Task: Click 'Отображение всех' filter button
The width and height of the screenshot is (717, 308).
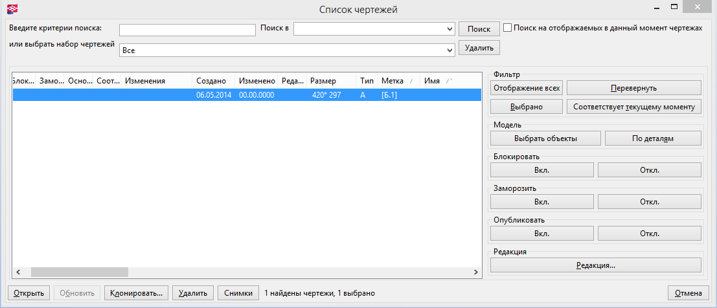Action: point(527,88)
